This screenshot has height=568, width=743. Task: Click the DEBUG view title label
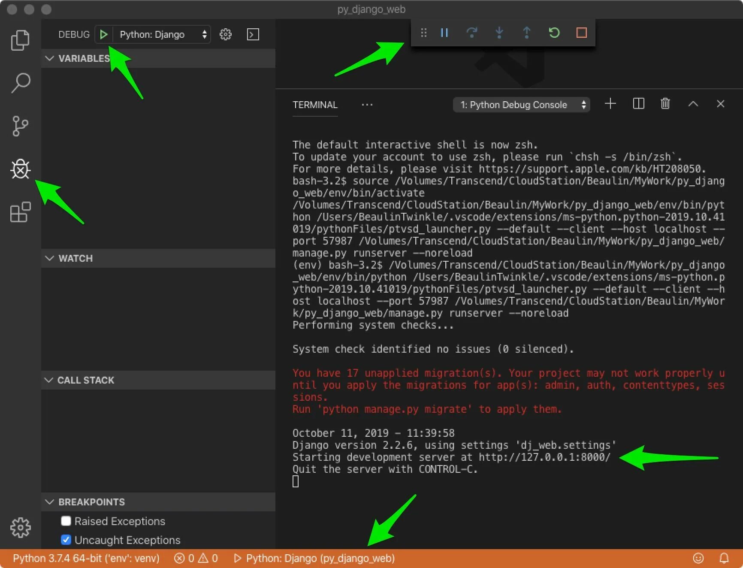coord(74,34)
